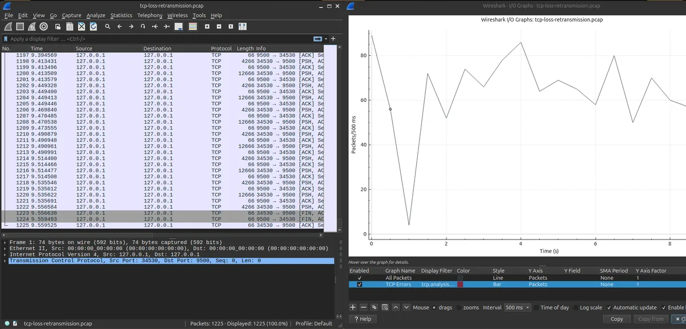Click the Restart capture icon
The width and height of the screenshot is (686, 329).
(32, 26)
